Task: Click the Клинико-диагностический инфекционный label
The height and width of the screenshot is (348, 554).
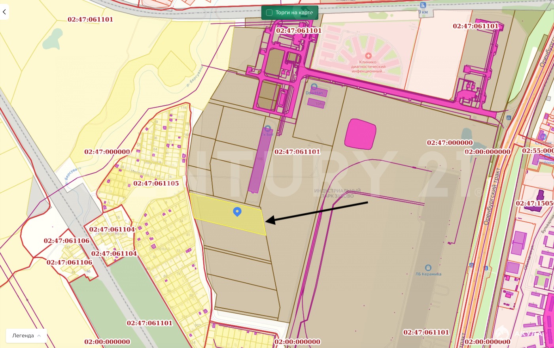Action: [368, 67]
